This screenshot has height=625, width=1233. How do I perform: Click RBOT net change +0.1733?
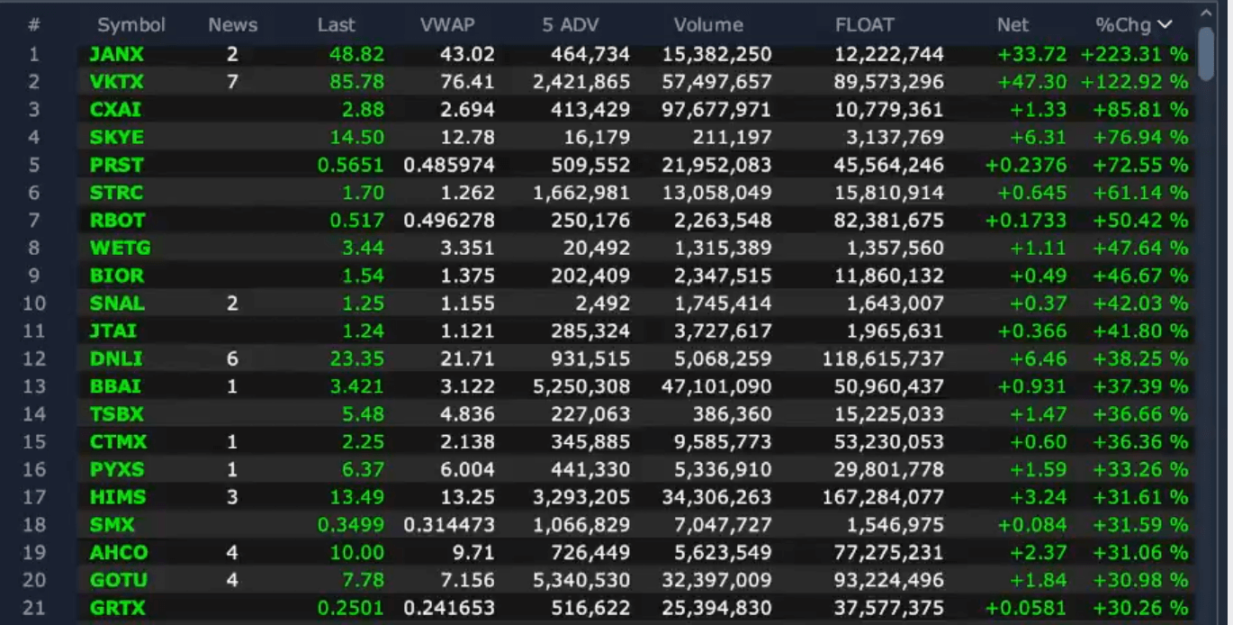click(1026, 220)
